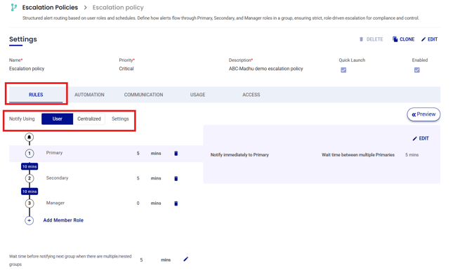Image resolution: width=455 pixels, height=275 pixels.
Task: Click the DELETE button
Action: click(371, 39)
